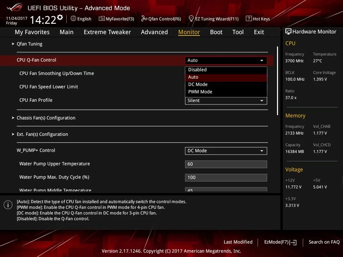Click the Core Voltage 1.395 V value

coord(320,79)
